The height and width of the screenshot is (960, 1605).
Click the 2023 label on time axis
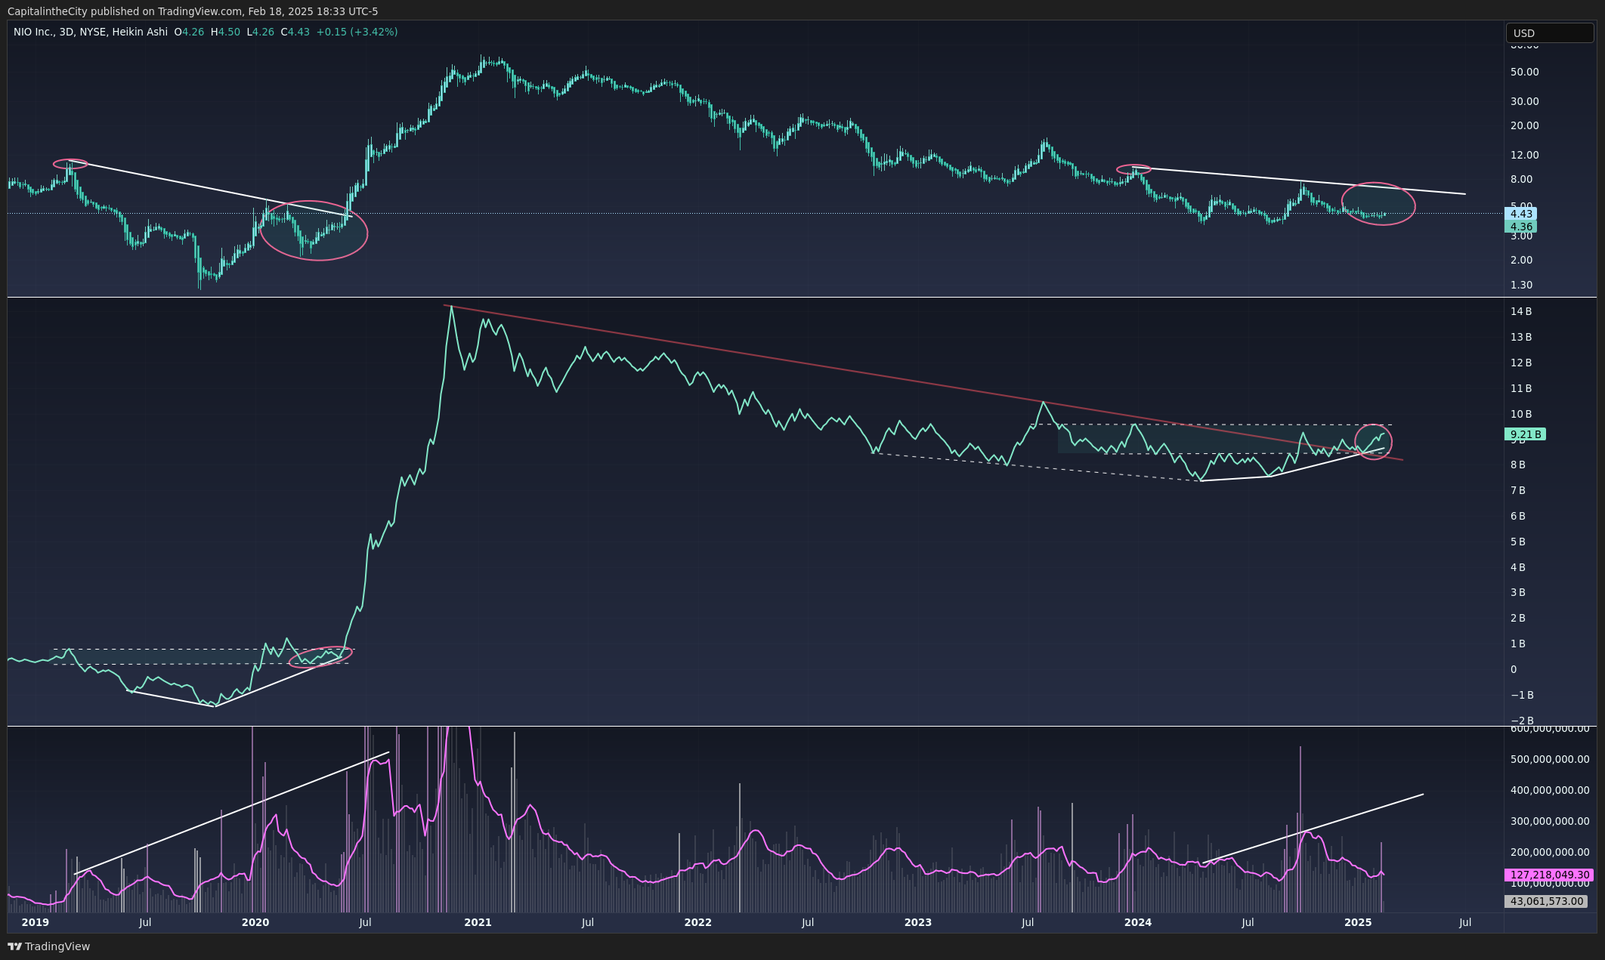point(917,922)
